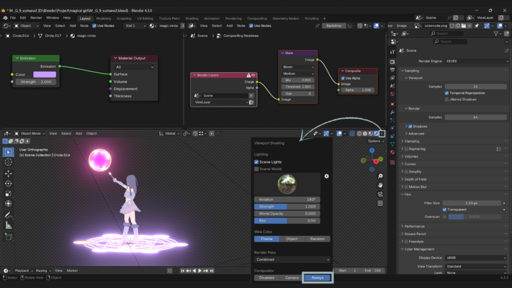Uncheck the Scene Lights checkbox
The width and height of the screenshot is (512, 288).
(256, 162)
